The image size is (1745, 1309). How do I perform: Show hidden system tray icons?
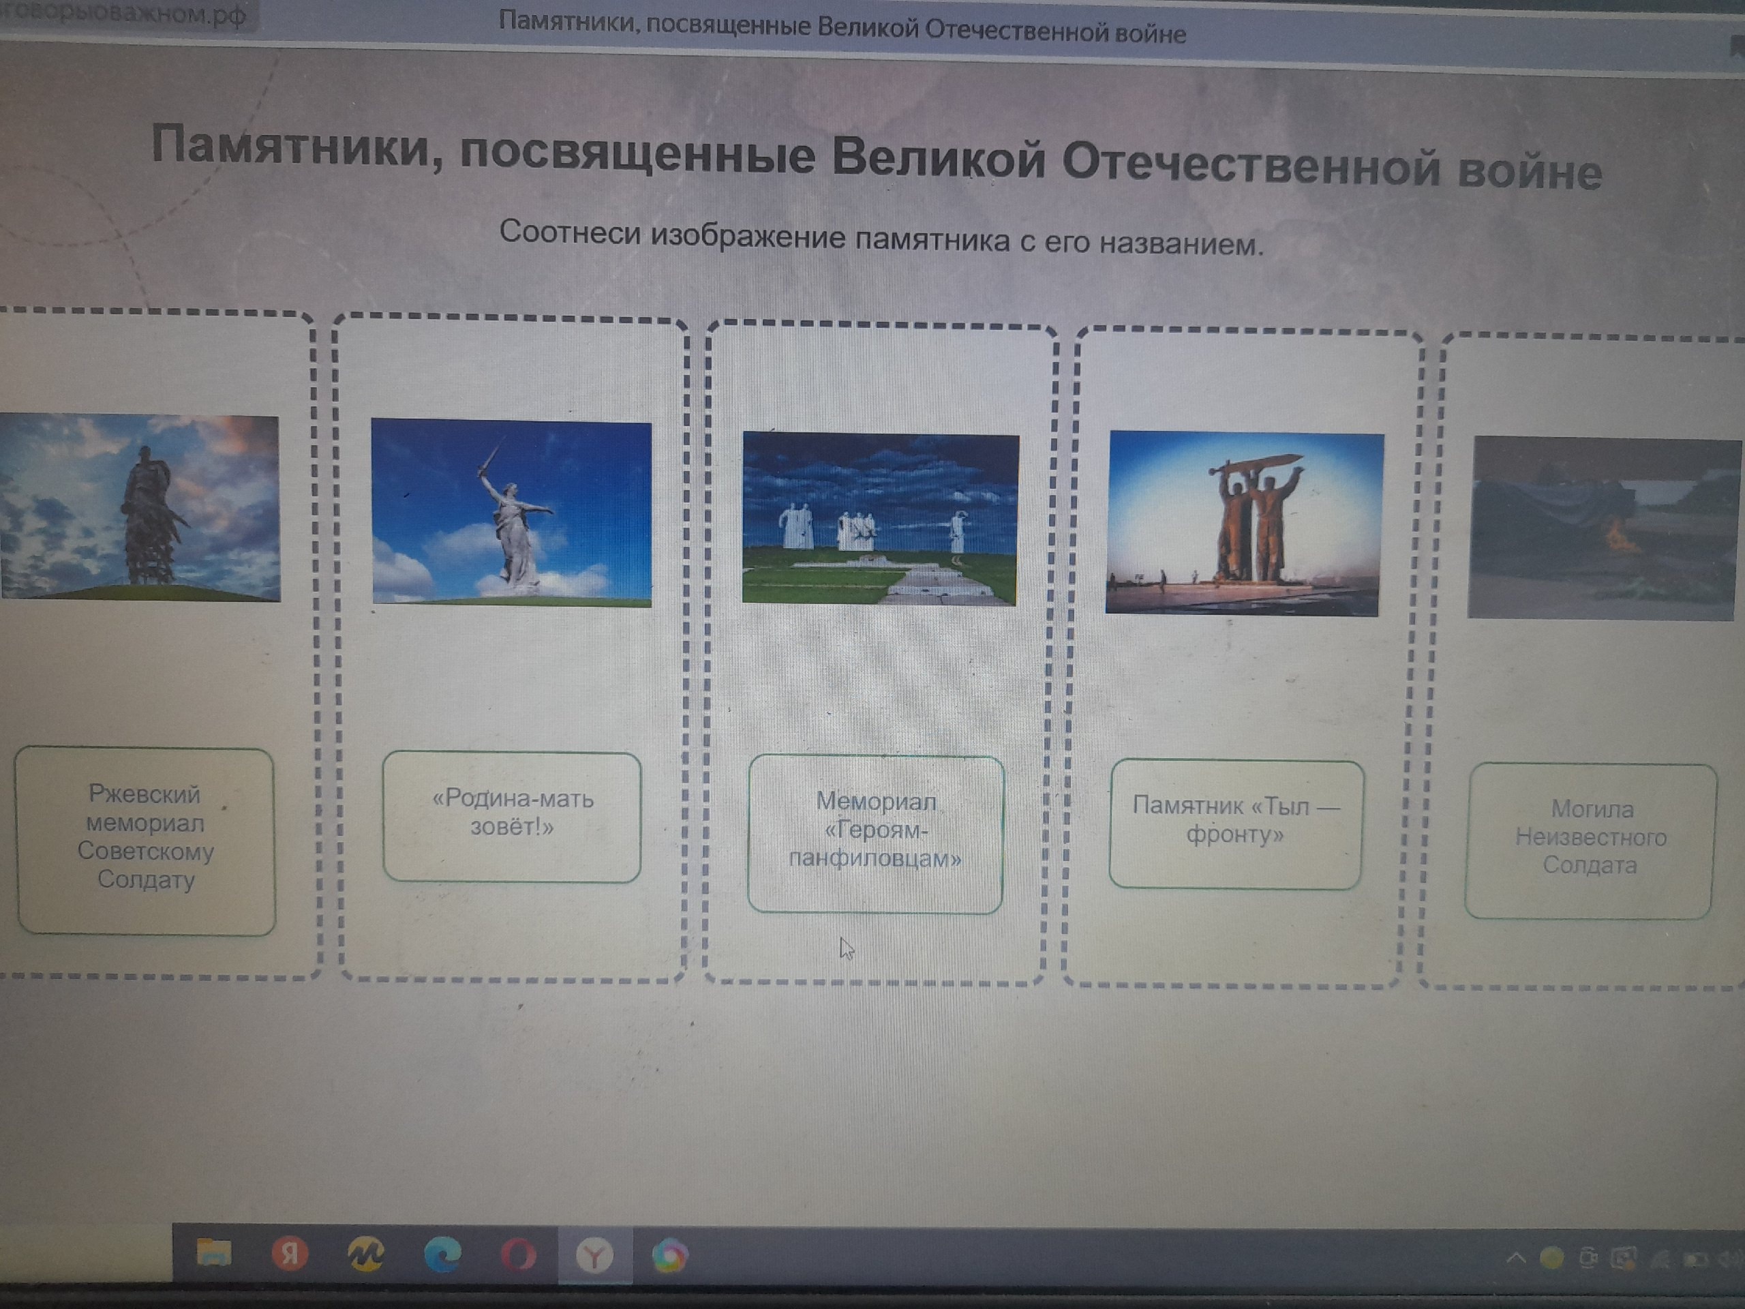[x=1515, y=1259]
